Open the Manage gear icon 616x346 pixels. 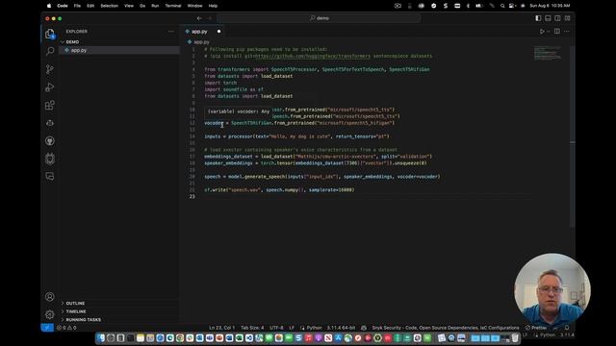click(50, 314)
